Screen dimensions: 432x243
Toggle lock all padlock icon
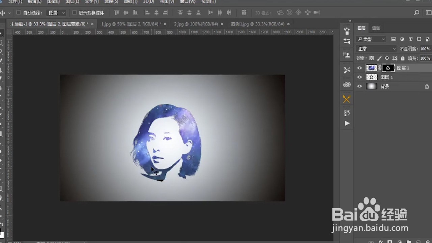tap(402, 58)
